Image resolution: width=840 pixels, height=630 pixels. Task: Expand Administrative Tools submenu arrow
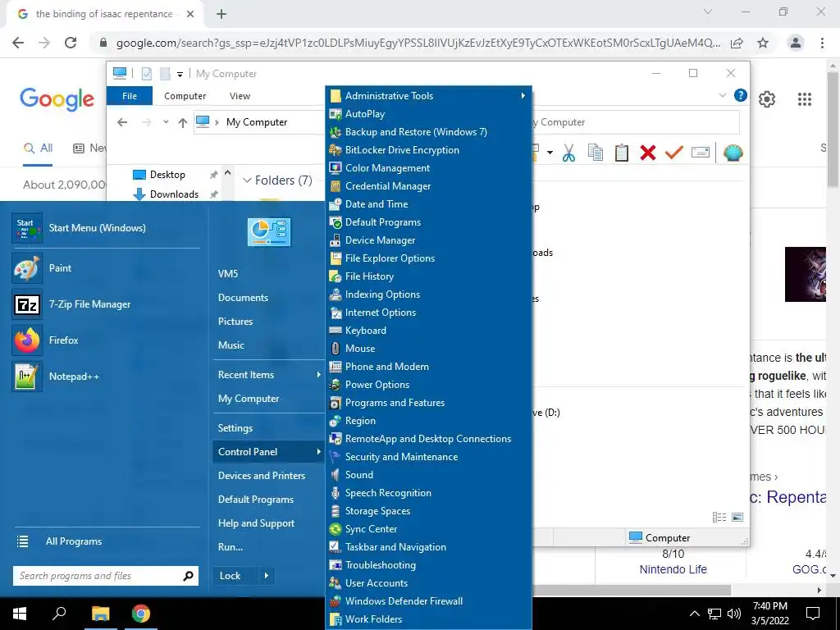(x=523, y=96)
